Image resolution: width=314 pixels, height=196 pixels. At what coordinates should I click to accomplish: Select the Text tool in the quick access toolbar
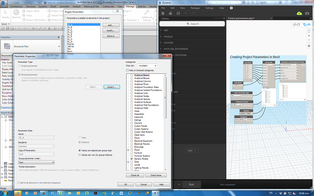[49, 28]
